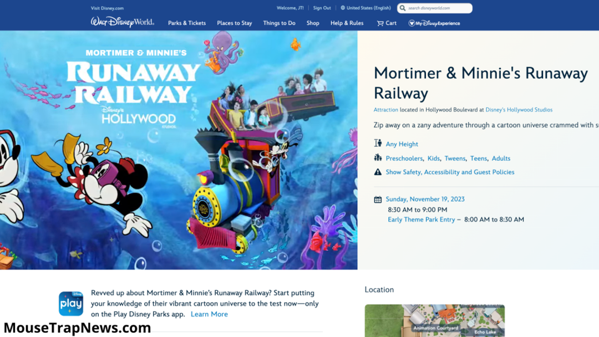Click the Welcome, JT! greeting
Image resolution: width=599 pixels, height=337 pixels.
point(290,8)
